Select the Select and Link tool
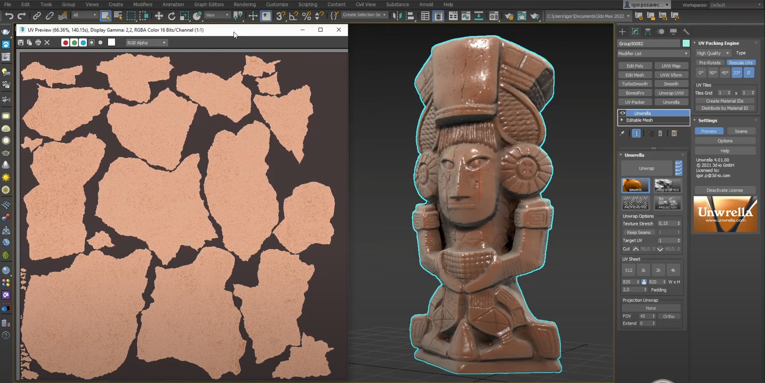The width and height of the screenshot is (765, 383). 37,16
